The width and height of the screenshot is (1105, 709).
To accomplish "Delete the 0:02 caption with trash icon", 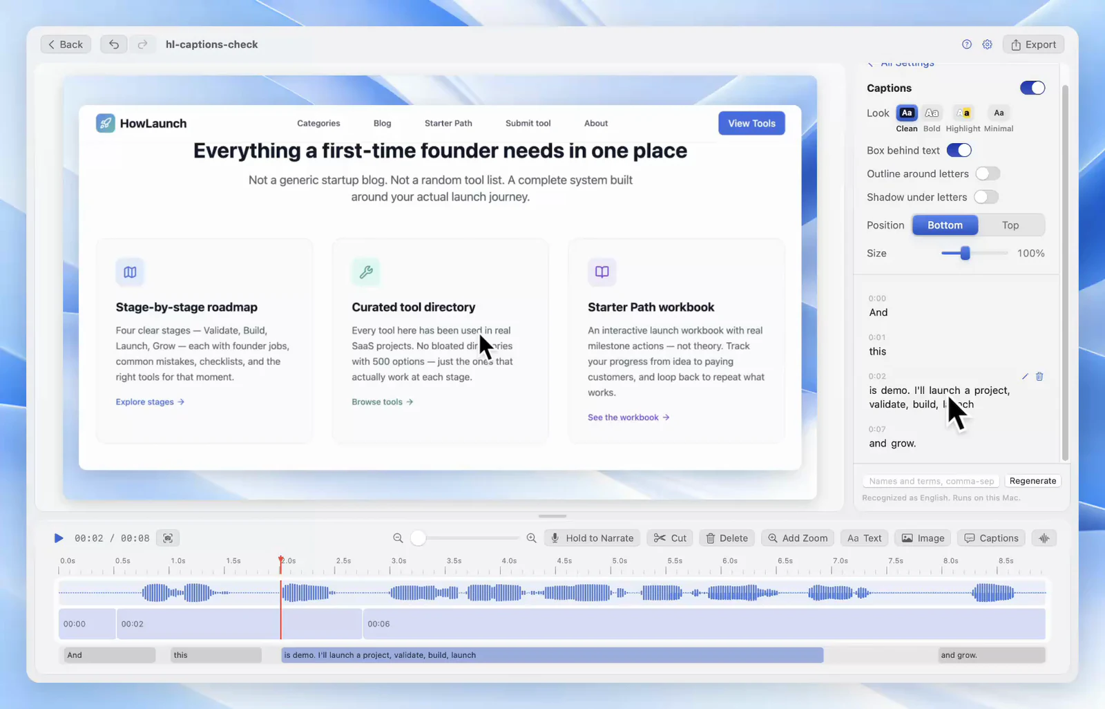I will (x=1039, y=377).
